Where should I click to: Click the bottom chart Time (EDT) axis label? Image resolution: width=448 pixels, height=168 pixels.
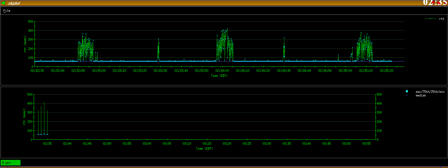[x=204, y=149]
